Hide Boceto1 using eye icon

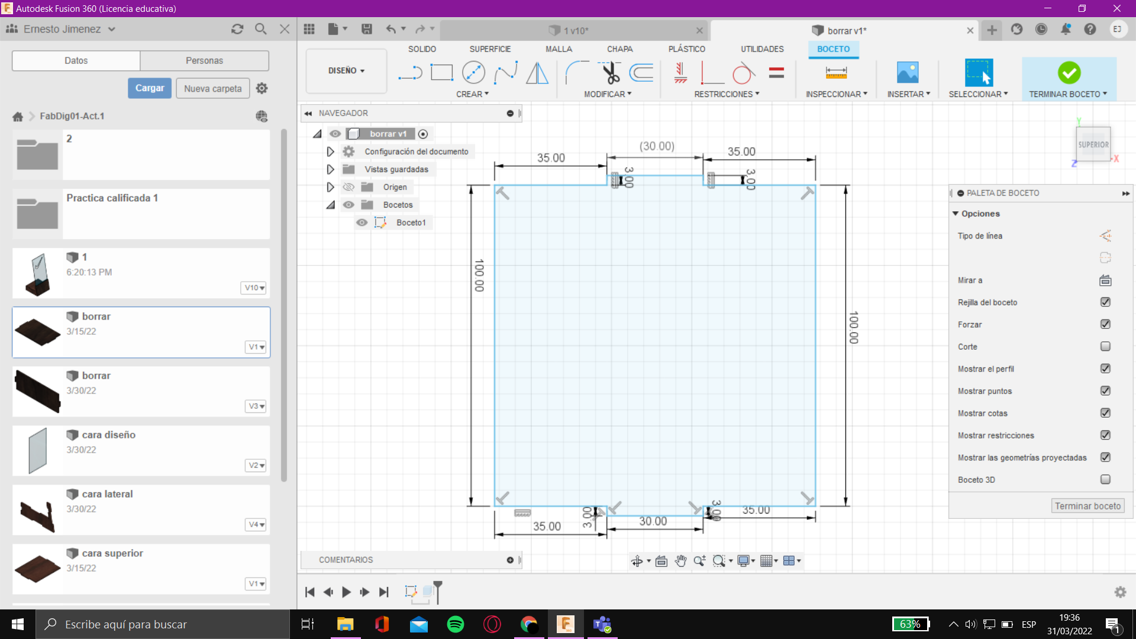click(x=362, y=222)
